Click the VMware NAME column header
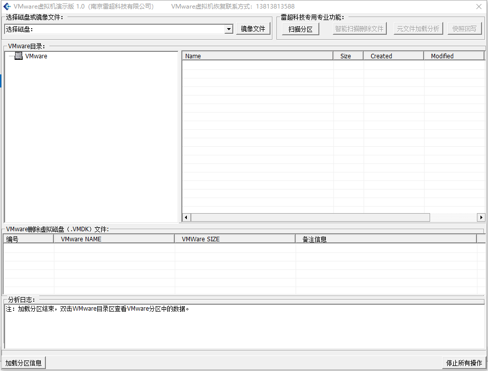Screen dimensions: 488x371 point(114,239)
